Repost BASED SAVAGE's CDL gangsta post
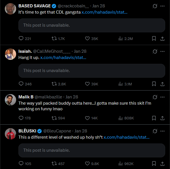 click(54, 39)
